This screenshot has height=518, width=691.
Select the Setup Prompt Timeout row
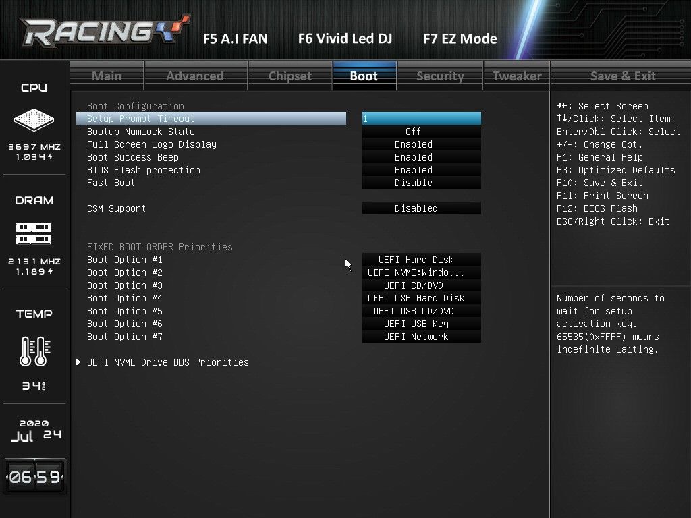click(x=211, y=119)
